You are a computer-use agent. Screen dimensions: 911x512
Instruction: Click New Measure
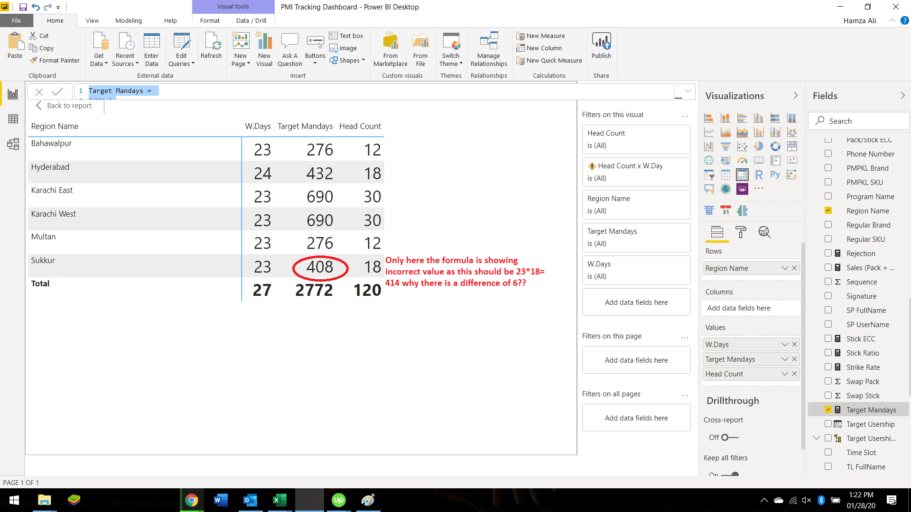tap(540, 36)
